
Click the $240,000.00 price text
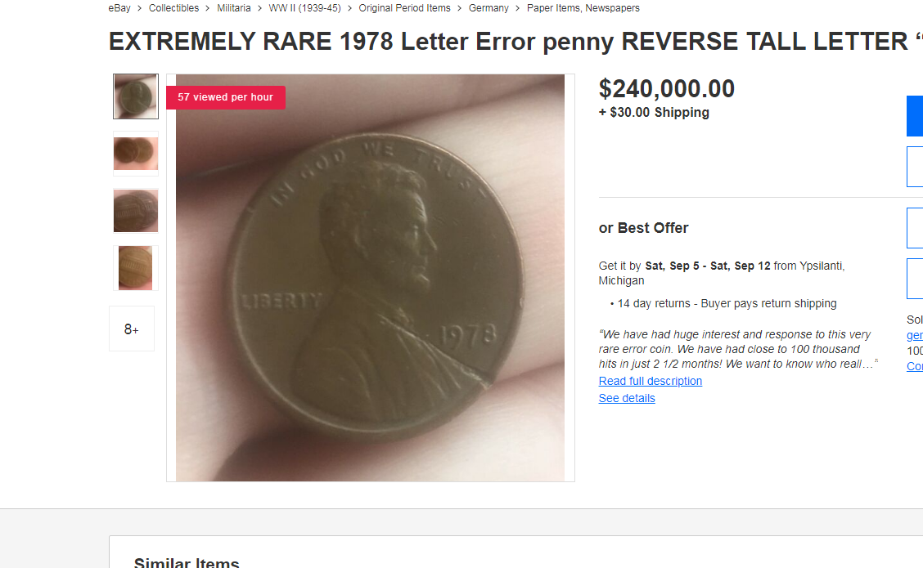[666, 89]
